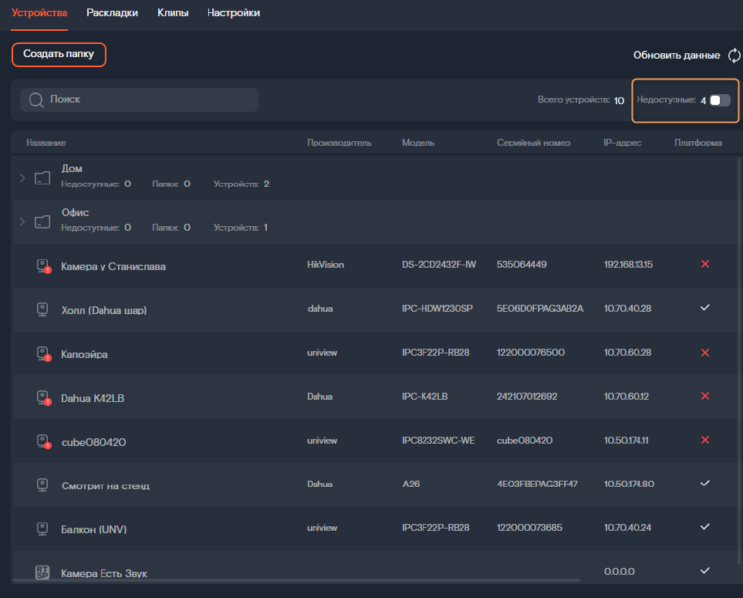Click camera icon for cube080420 device

pos(44,441)
